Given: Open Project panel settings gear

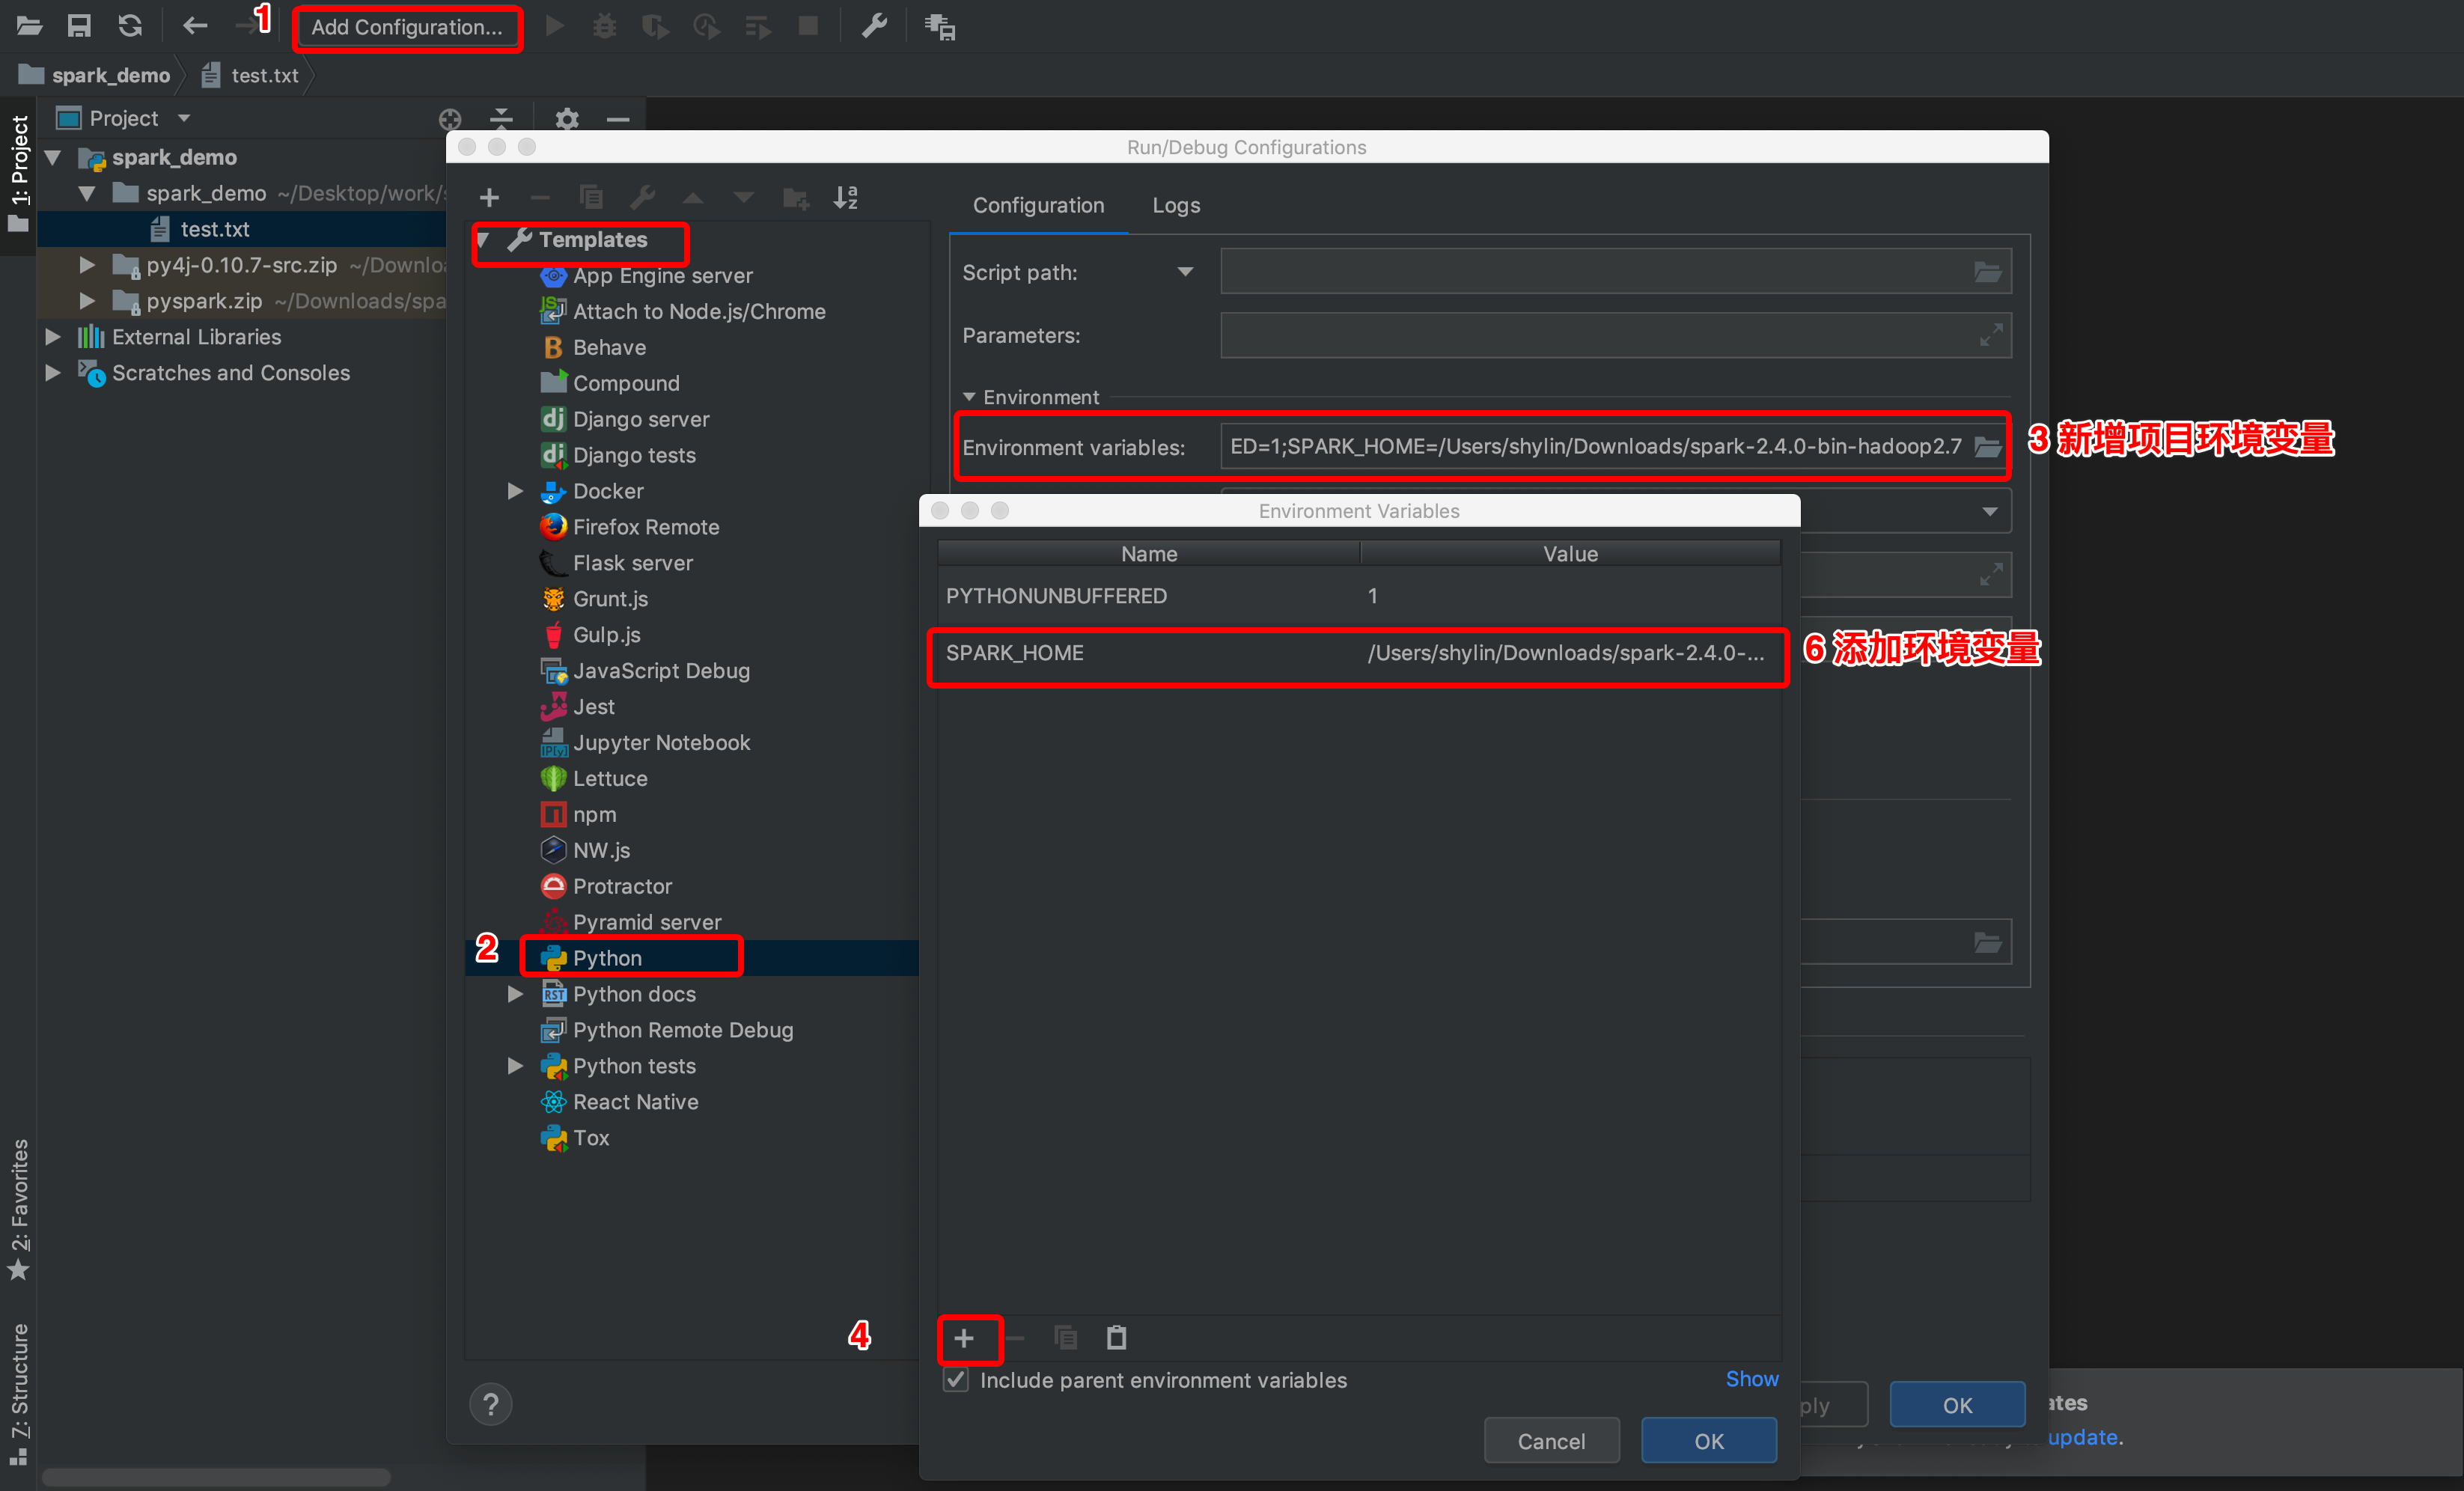Looking at the screenshot, I should [x=567, y=119].
